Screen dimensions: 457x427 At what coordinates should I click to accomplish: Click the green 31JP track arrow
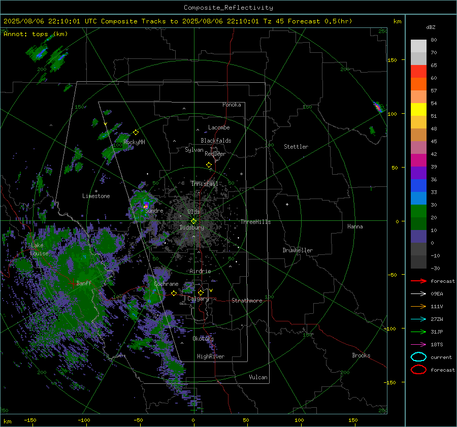coord(418,332)
